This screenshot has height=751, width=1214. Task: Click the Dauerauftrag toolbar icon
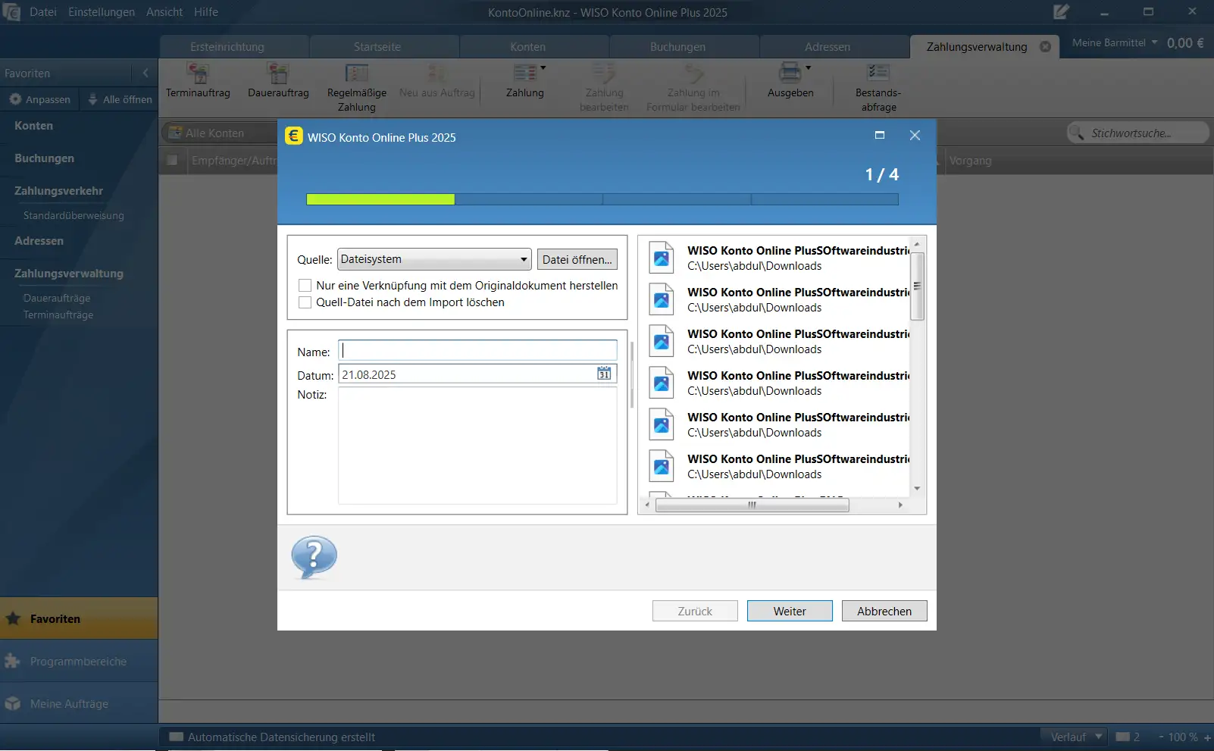point(278,74)
